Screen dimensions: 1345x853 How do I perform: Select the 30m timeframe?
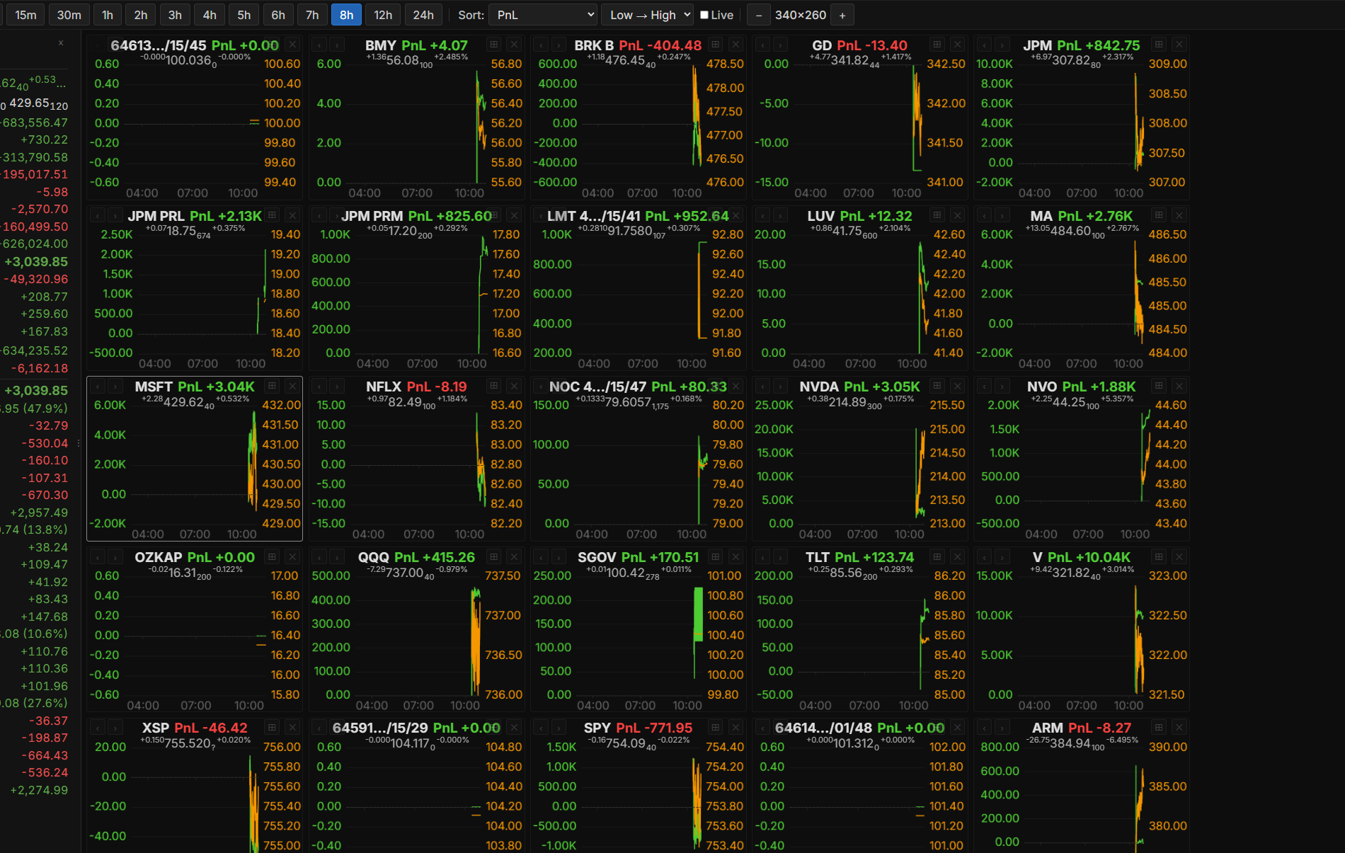(69, 15)
